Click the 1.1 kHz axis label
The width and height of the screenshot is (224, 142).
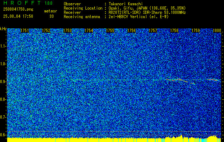(3, 46)
